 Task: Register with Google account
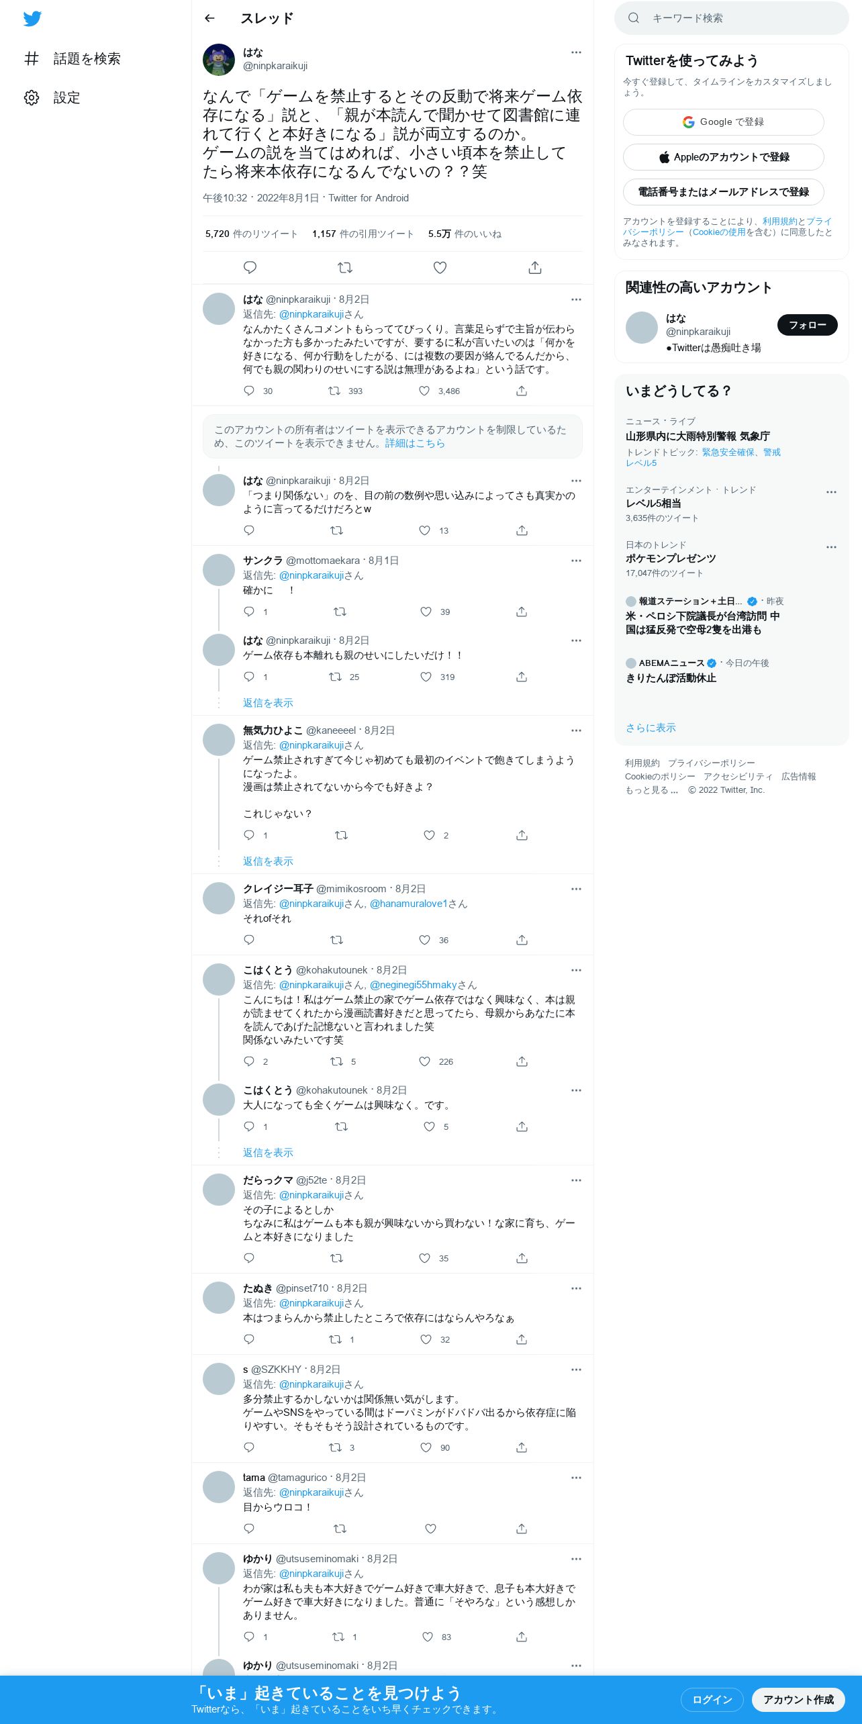723,122
